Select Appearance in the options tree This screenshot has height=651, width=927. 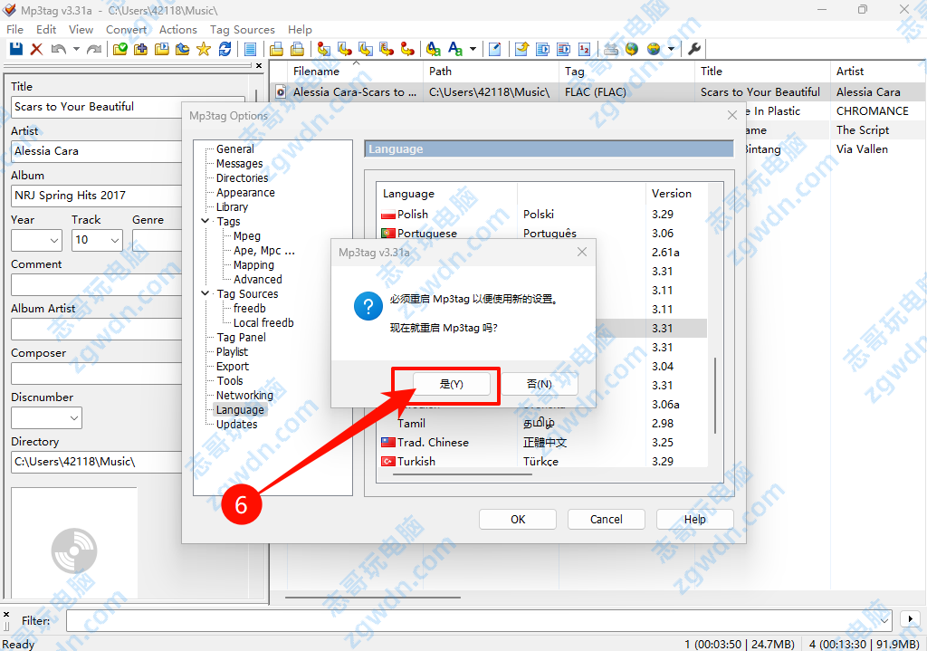(x=245, y=193)
